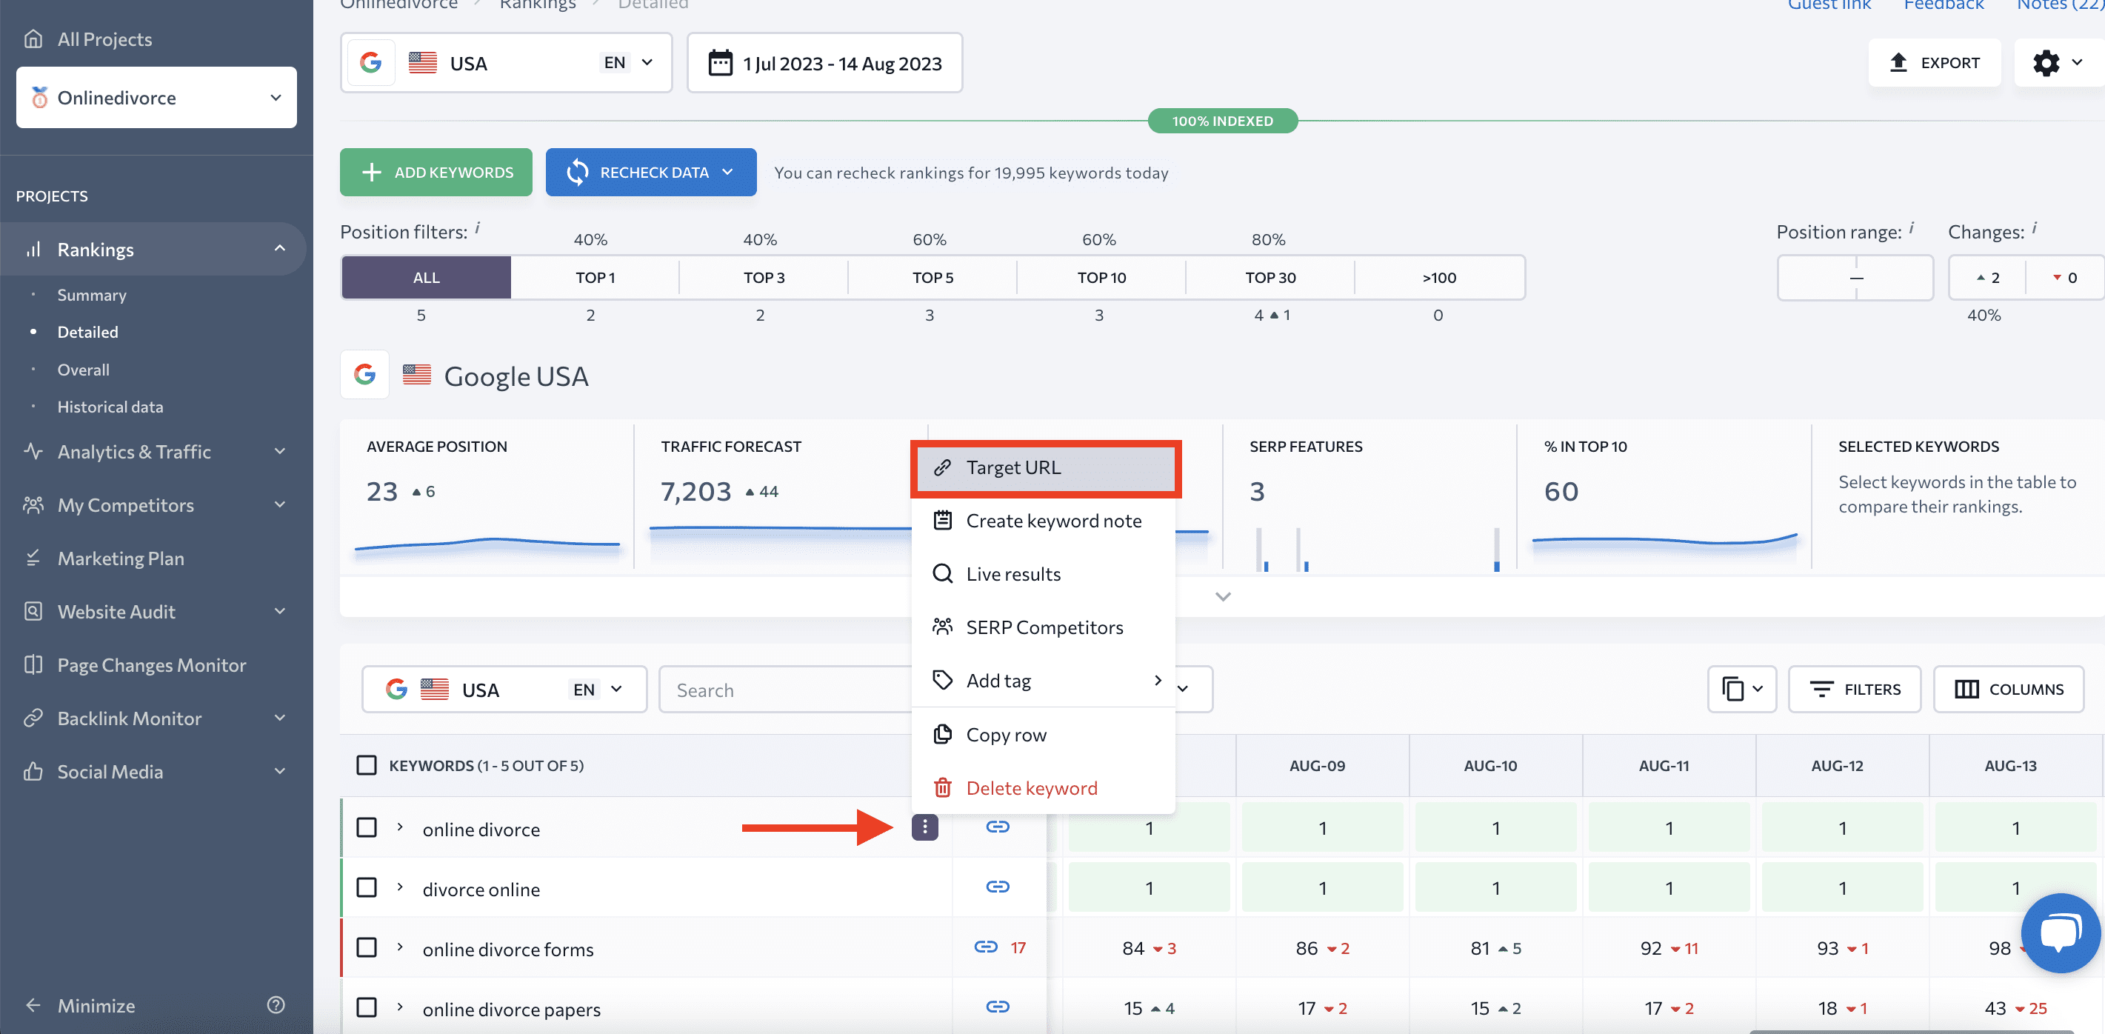Open the Onlinedivorce project dropdown

click(x=156, y=97)
